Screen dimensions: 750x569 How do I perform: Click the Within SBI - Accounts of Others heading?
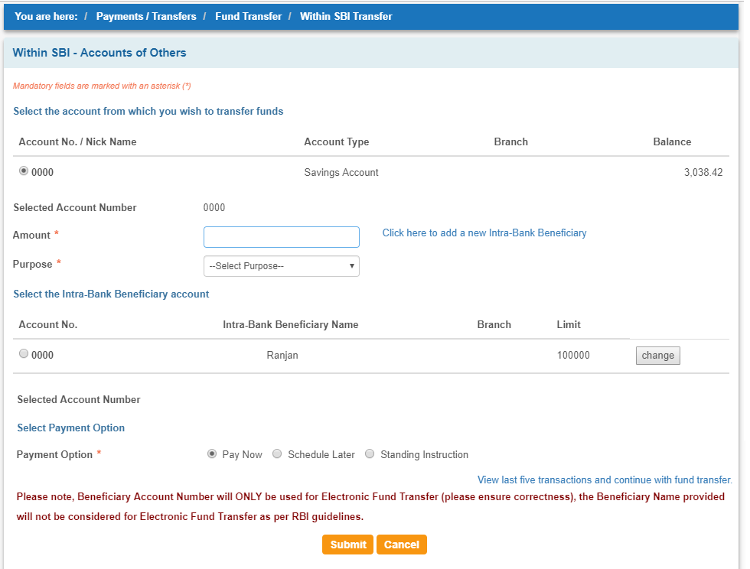coord(99,53)
